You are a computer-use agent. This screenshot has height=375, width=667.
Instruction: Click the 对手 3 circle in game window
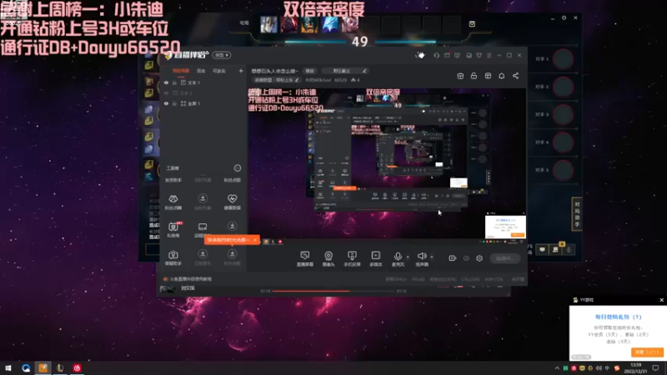tap(563, 114)
